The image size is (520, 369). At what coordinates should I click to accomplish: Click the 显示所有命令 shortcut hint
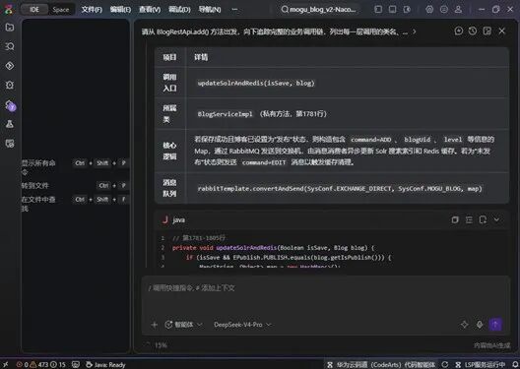(75, 167)
